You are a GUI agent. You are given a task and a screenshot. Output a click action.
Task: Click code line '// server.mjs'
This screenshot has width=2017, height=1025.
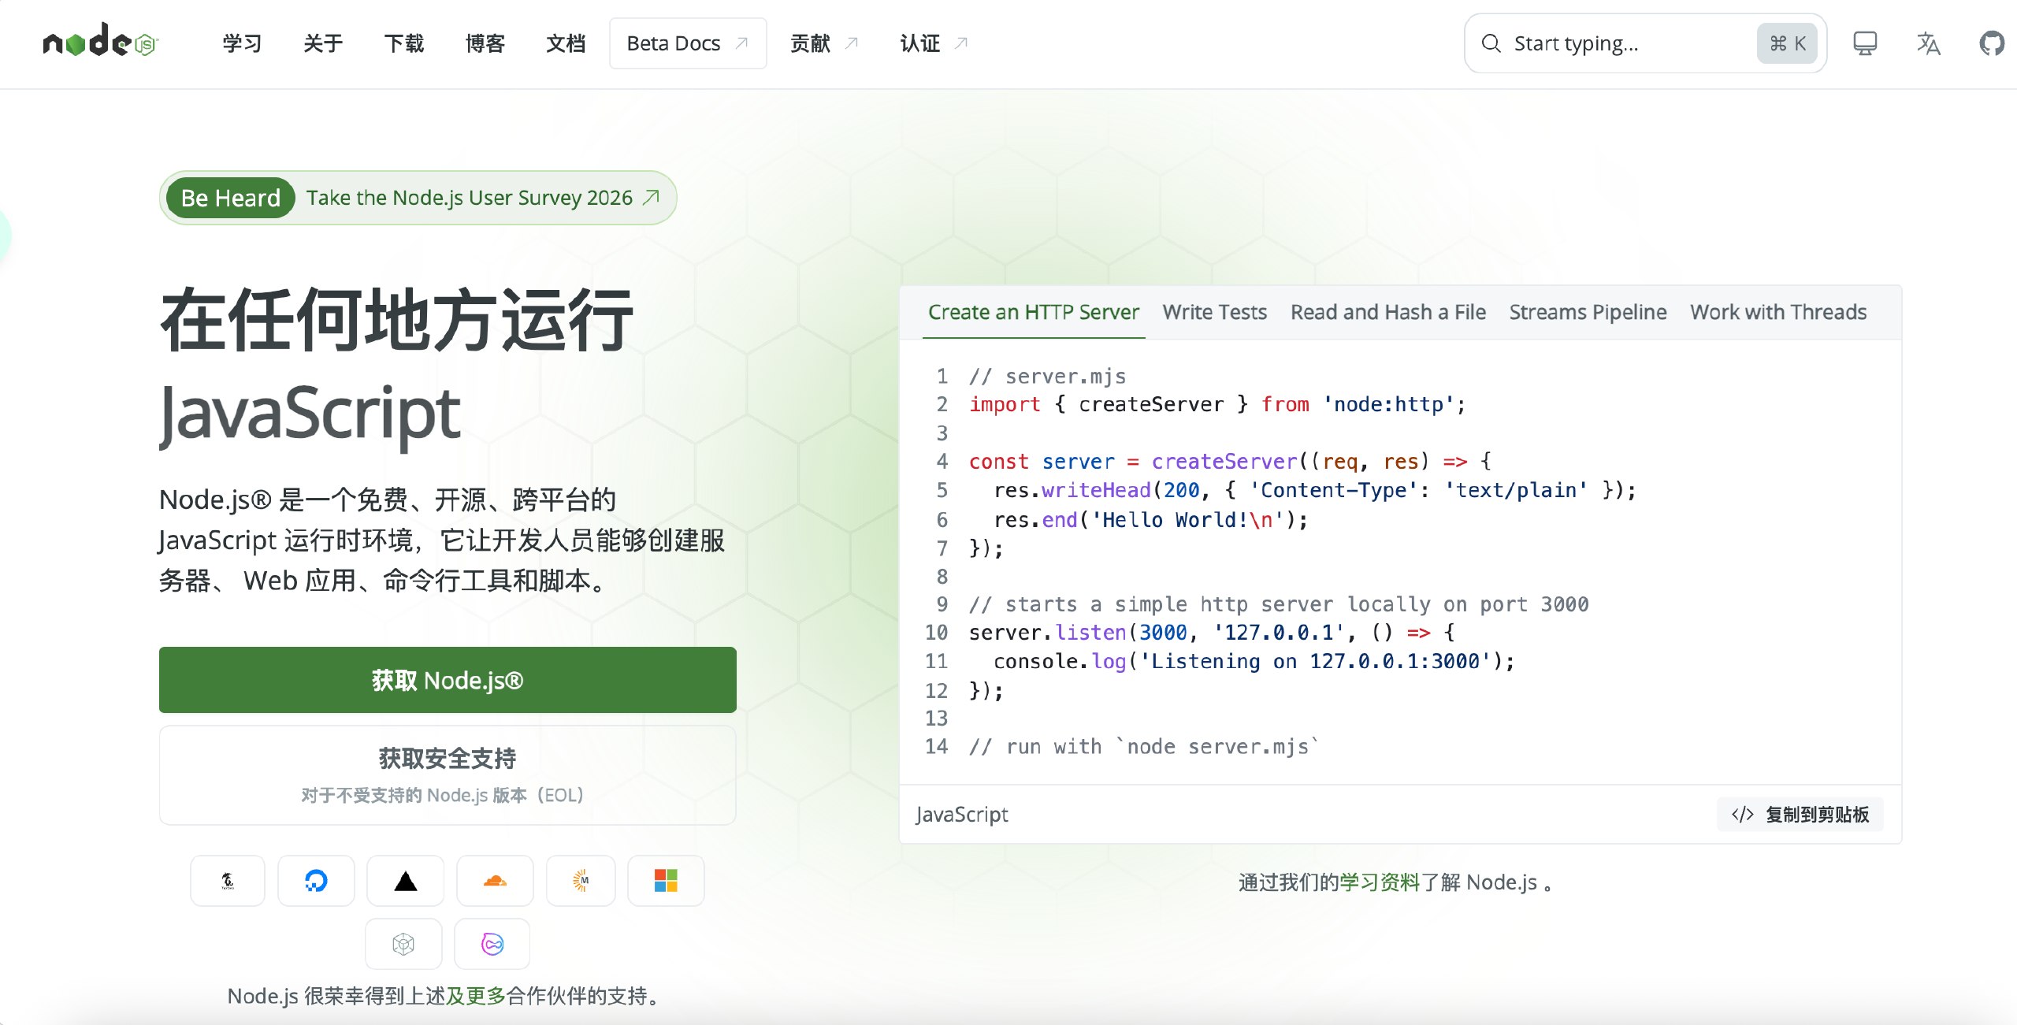[x=1048, y=376]
